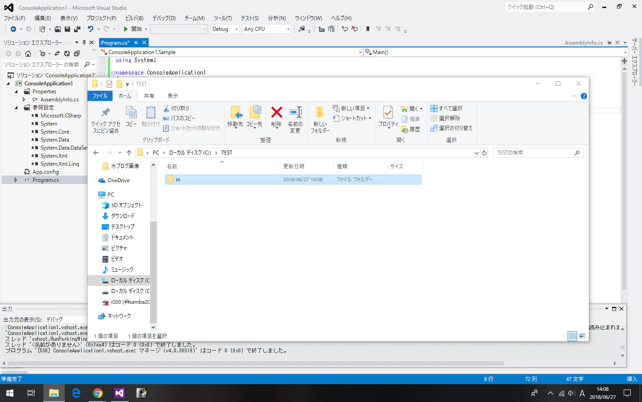Open the ツール(T) menu
642x402 pixels.
(x=223, y=18)
